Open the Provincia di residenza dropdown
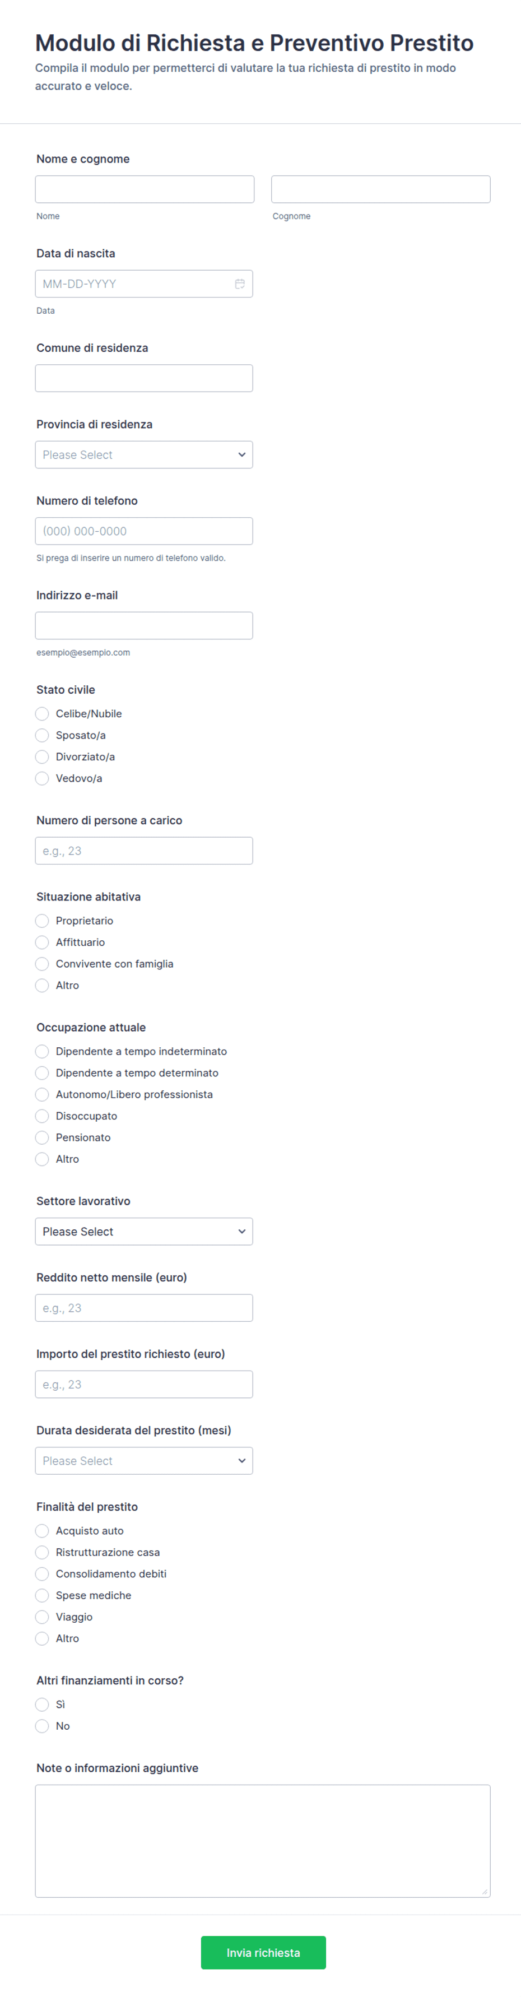 [x=144, y=454]
